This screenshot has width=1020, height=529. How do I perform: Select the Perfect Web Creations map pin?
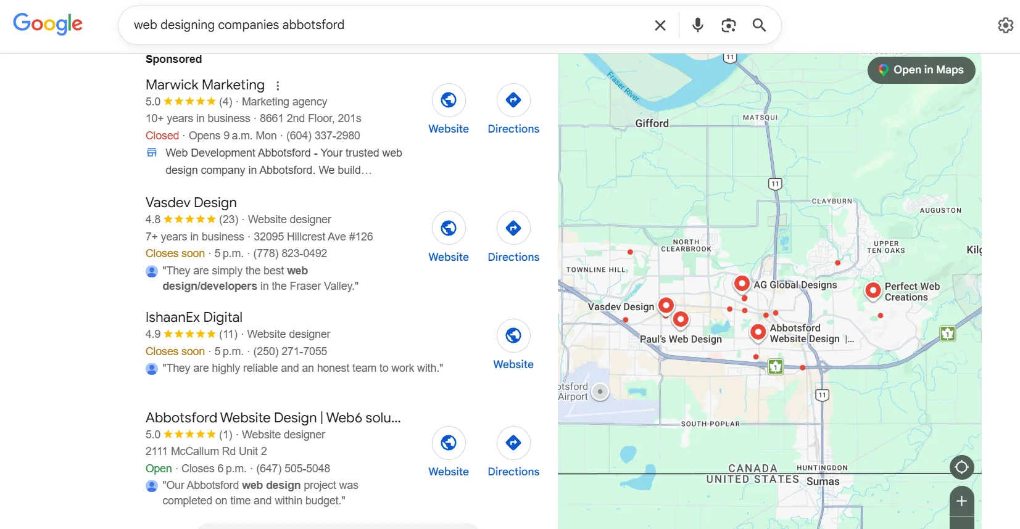(873, 290)
